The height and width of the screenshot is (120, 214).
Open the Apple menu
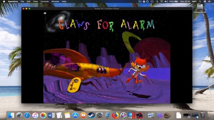point(4,1)
